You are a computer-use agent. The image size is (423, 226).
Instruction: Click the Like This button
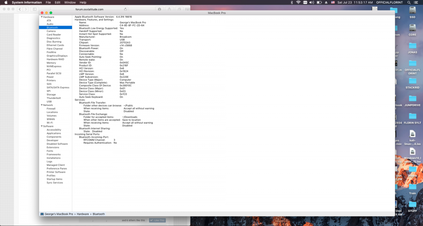tap(157, 220)
